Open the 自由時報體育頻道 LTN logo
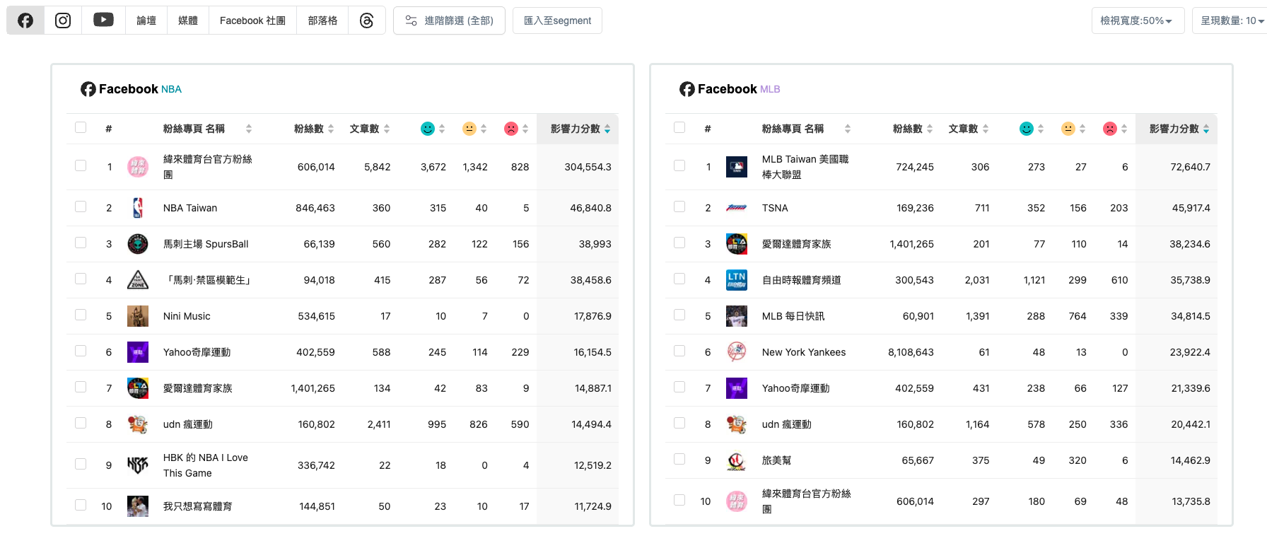Image resolution: width=1267 pixels, height=536 pixels. click(x=737, y=280)
